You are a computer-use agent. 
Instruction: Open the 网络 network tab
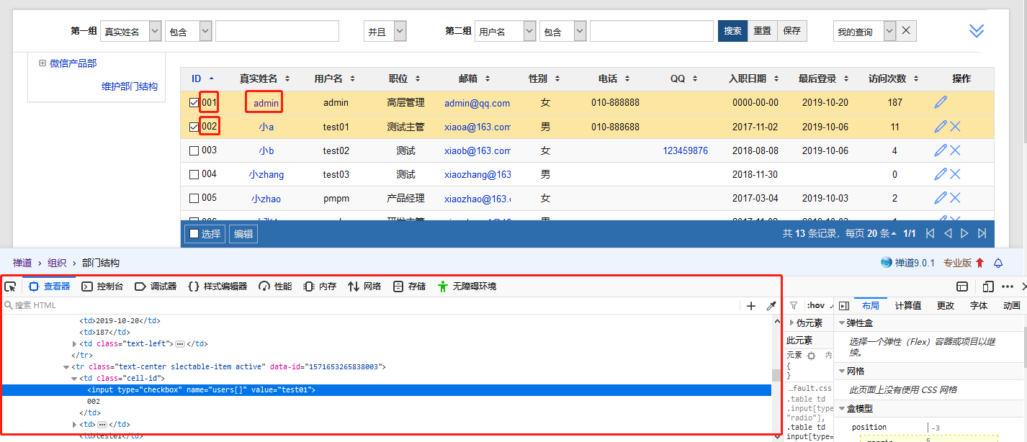tap(364, 287)
